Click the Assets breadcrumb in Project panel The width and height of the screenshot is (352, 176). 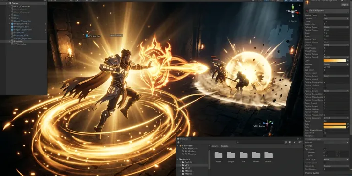pyautogui.click(x=215, y=146)
